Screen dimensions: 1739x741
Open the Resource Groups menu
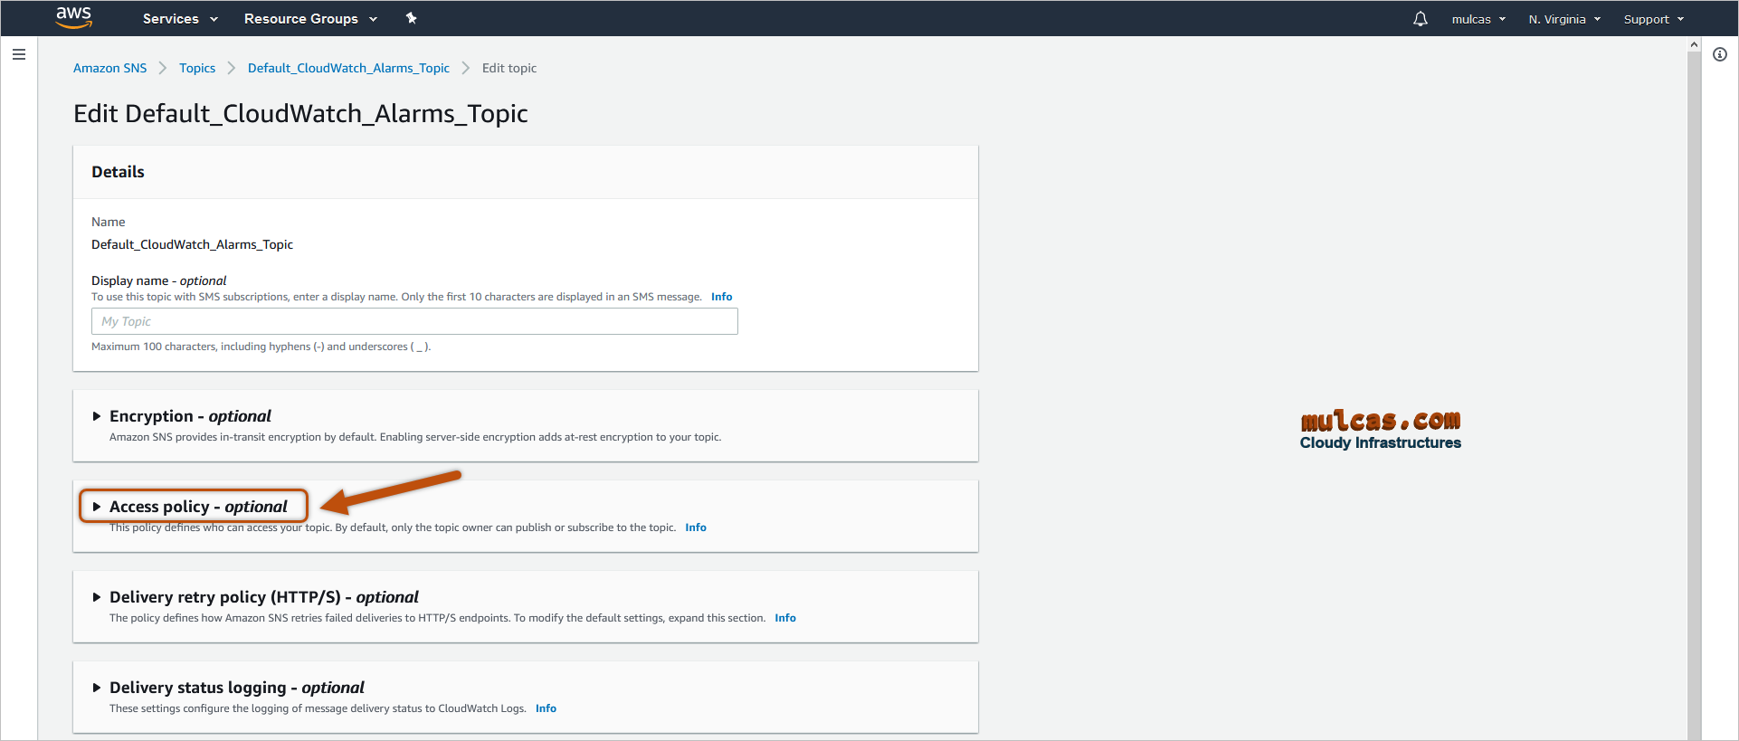coord(309,19)
